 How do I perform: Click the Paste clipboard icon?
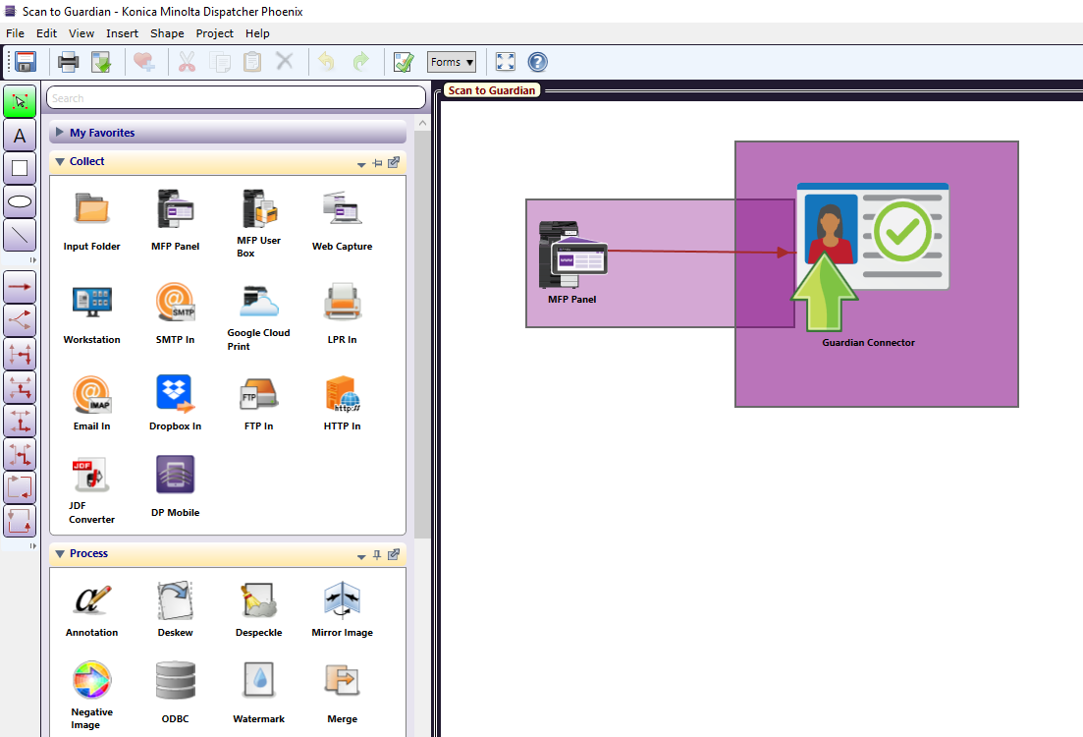pyautogui.click(x=252, y=62)
